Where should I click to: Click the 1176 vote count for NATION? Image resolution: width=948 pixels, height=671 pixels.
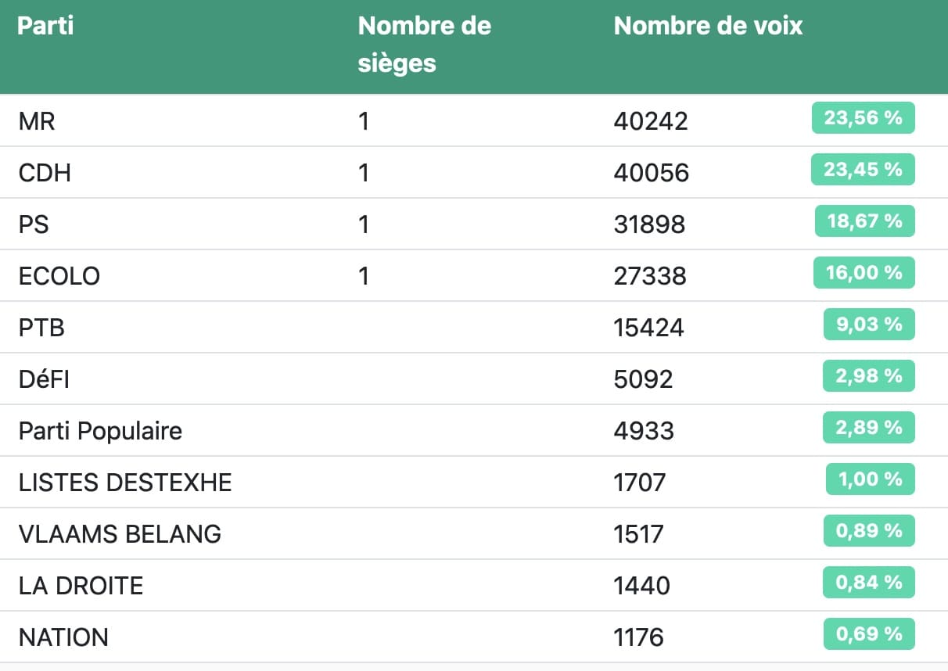coord(639,637)
